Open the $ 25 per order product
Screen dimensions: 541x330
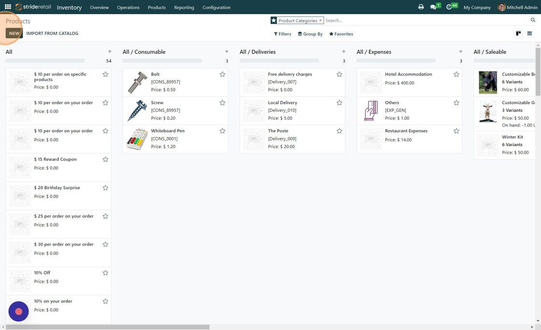point(58,224)
